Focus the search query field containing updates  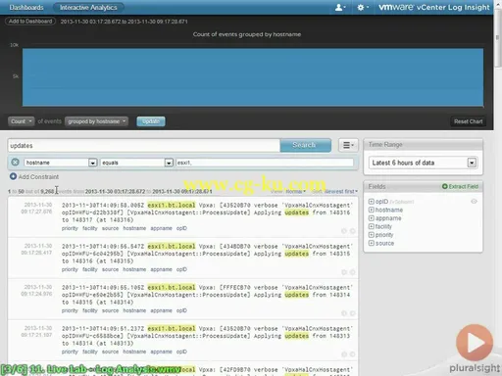(x=144, y=146)
